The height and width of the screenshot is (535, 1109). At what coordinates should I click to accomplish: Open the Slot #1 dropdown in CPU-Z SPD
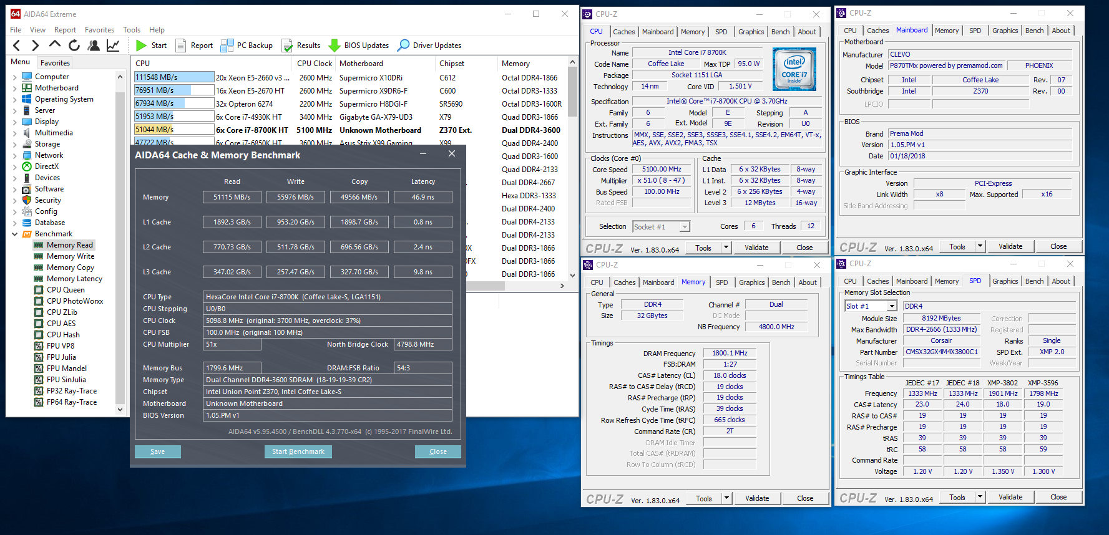click(892, 306)
